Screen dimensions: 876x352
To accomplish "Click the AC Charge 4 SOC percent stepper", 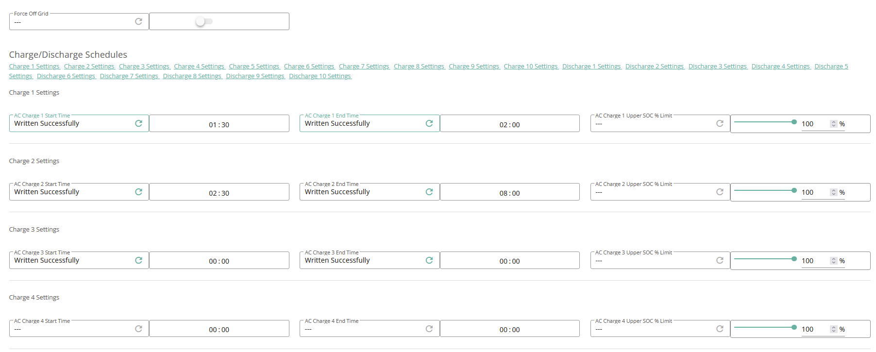I will tap(834, 329).
